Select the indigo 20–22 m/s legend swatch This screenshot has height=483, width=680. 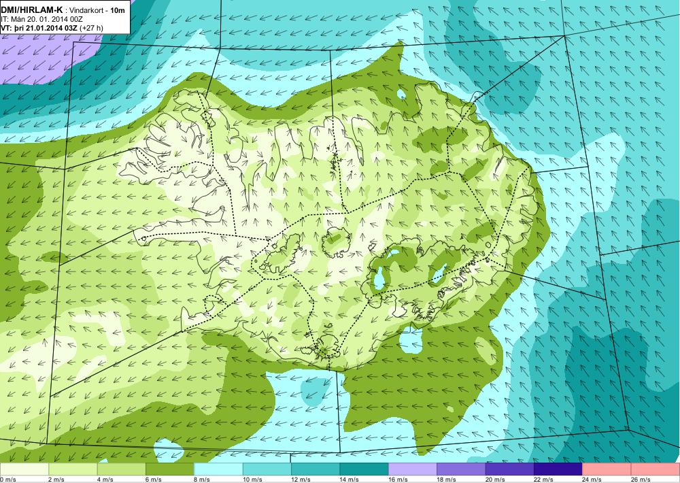pos(510,469)
